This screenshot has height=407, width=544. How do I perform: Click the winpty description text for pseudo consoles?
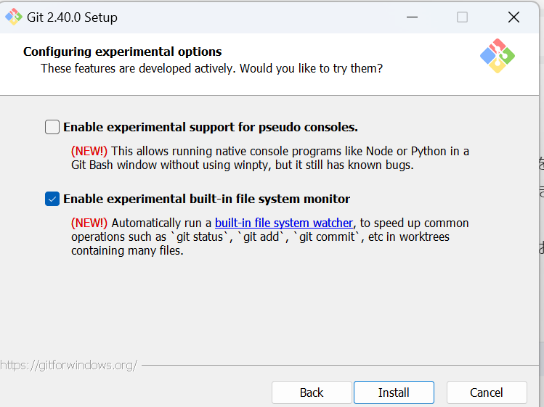pyautogui.click(x=242, y=165)
